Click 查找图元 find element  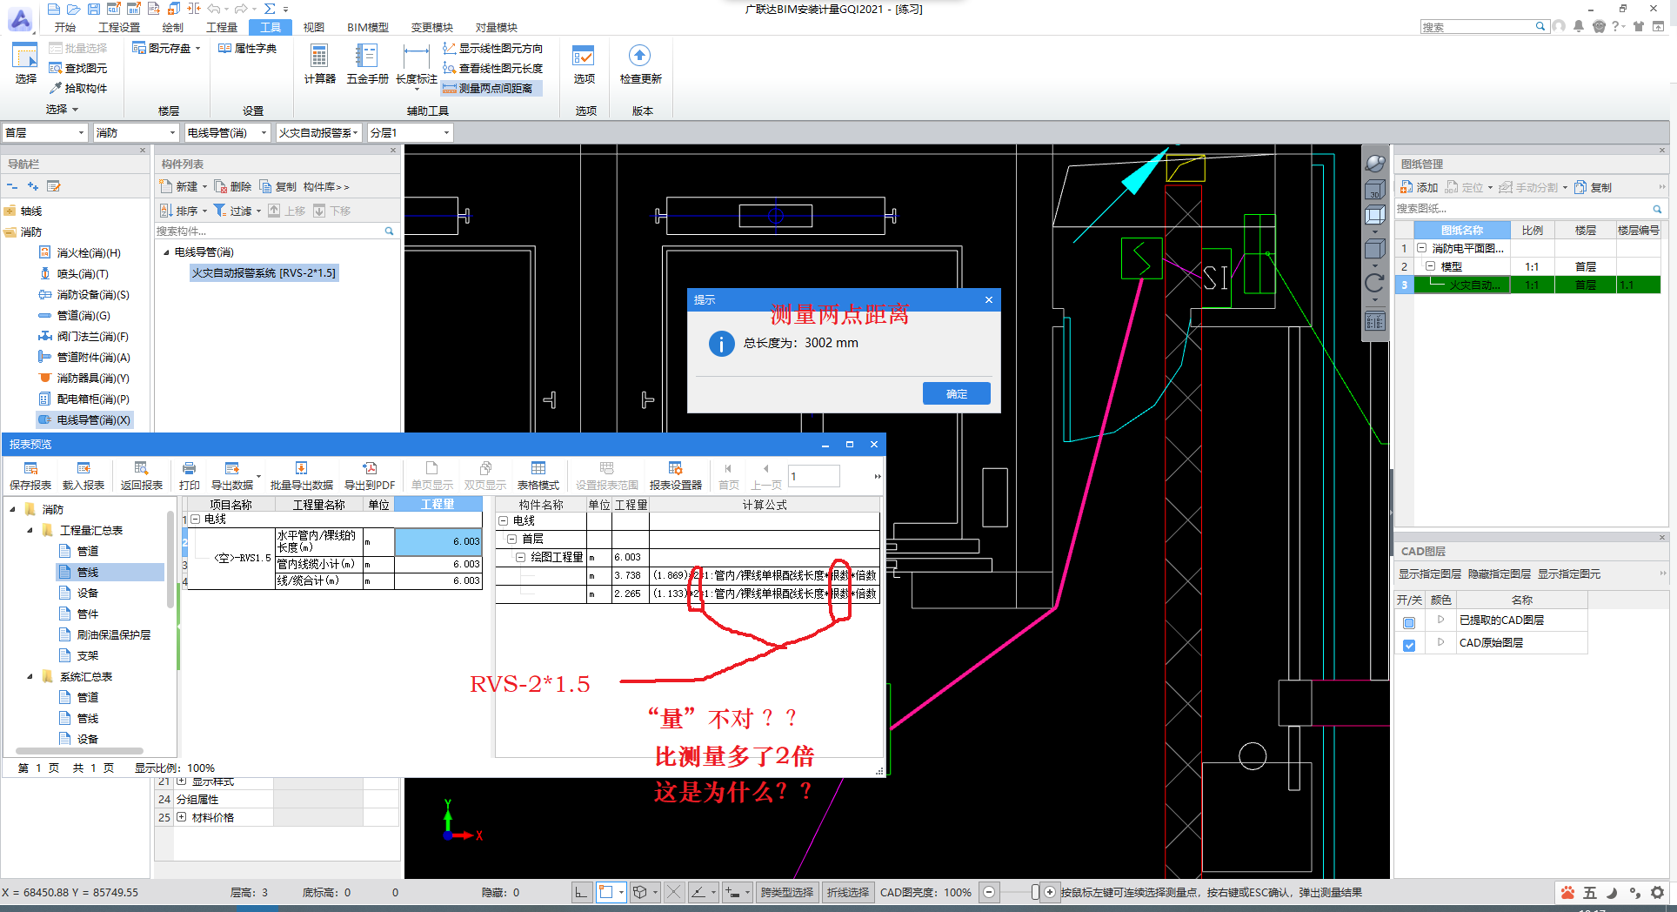[78, 68]
